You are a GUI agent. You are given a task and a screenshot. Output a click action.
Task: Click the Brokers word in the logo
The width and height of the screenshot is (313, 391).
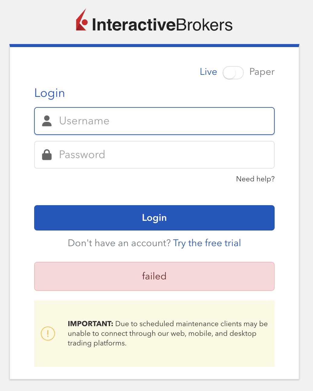pyautogui.click(x=204, y=25)
